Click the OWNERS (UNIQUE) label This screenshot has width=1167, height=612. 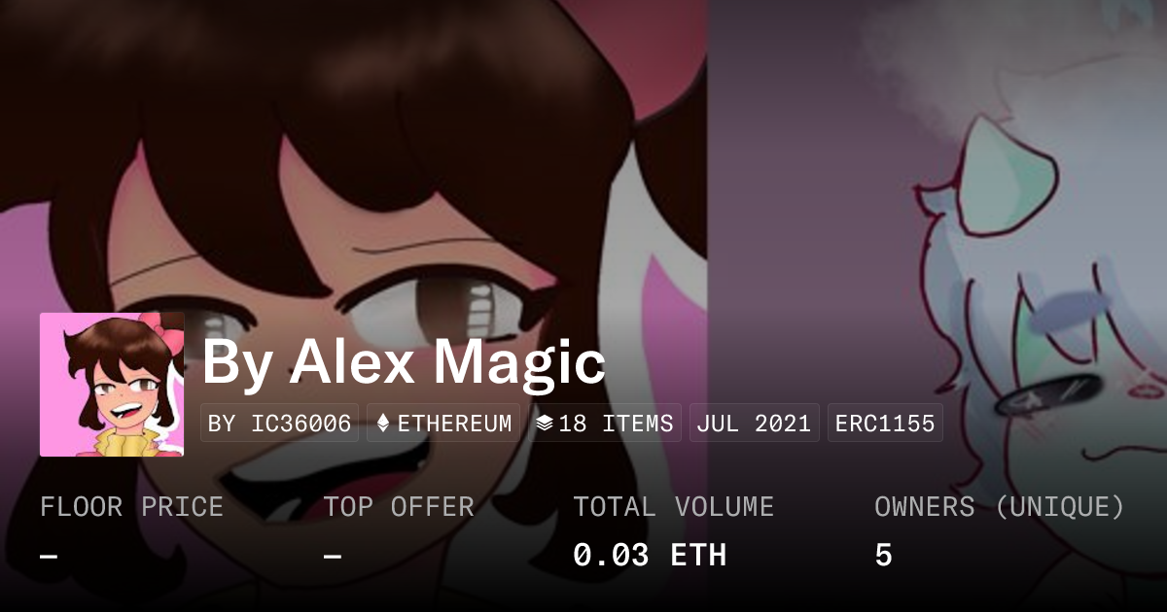pos(1000,507)
